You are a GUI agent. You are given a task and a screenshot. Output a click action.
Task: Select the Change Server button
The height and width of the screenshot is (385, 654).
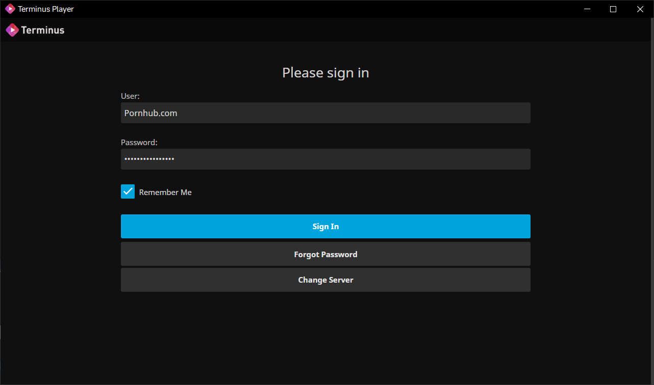point(325,280)
